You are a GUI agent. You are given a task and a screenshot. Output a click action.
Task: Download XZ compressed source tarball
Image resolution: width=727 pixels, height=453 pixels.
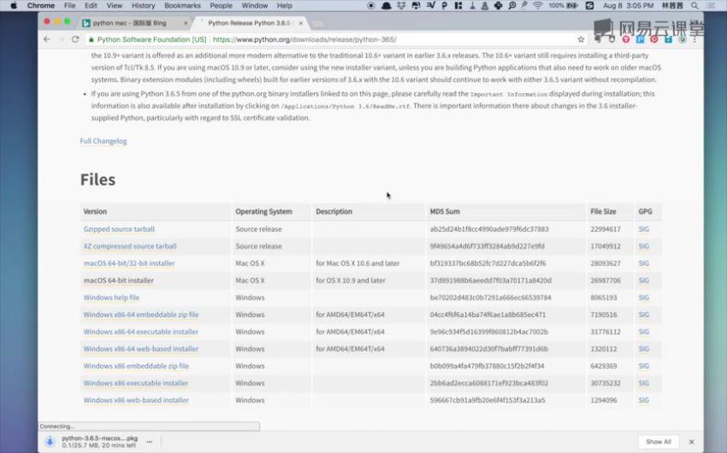pos(130,246)
